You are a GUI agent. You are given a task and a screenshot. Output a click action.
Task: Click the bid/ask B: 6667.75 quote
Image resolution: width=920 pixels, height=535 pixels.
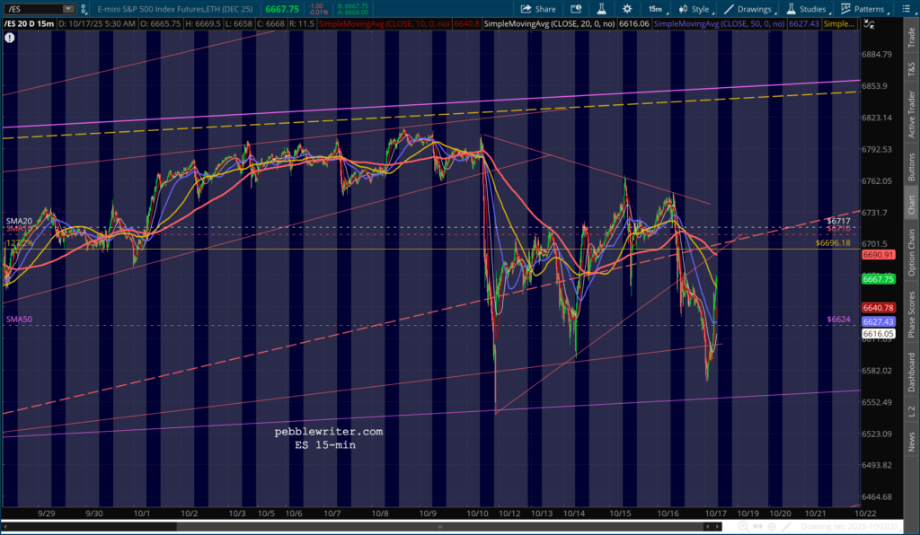[x=352, y=6]
